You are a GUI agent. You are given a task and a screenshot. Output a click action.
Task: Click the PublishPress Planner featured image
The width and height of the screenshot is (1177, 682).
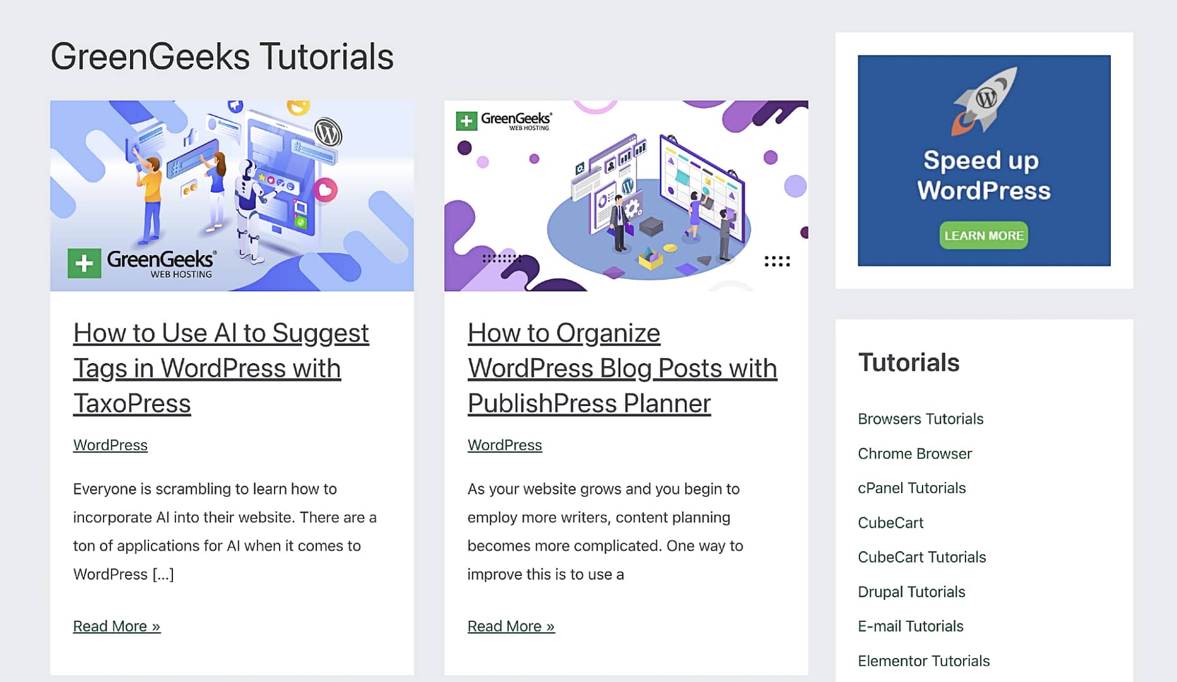tap(626, 196)
